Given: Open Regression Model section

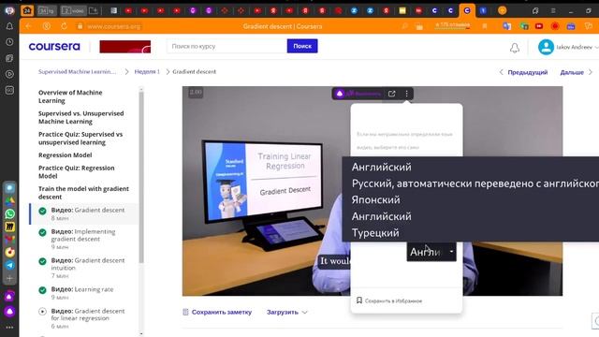Looking at the screenshot, I should coord(65,155).
